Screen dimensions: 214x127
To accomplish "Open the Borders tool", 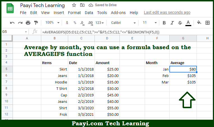I will [208, 23].
